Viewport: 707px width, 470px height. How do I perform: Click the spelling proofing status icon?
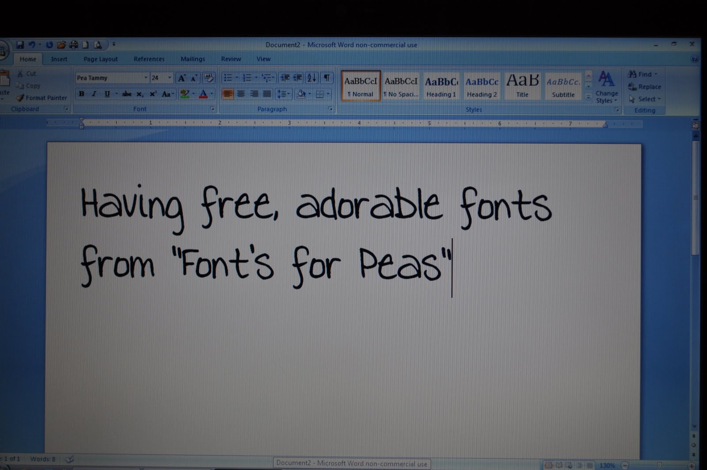(x=69, y=459)
